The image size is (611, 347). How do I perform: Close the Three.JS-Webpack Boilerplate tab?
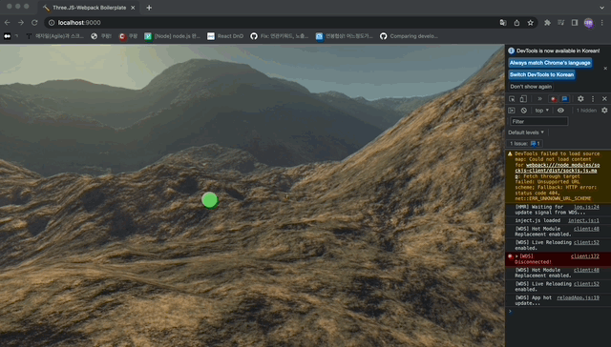click(x=133, y=8)
